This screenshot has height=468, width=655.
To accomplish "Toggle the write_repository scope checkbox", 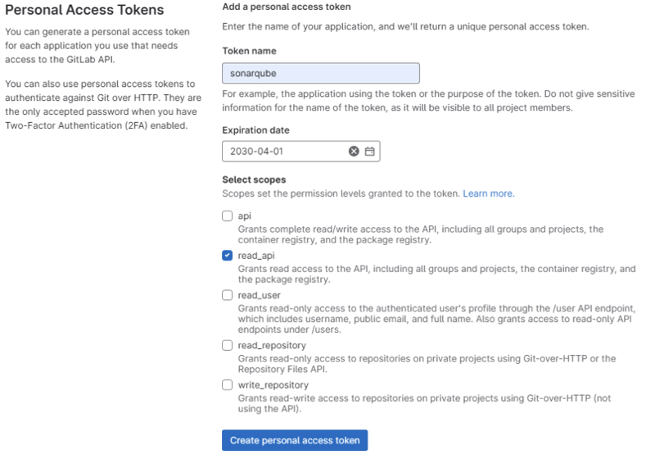I will tap(228, 385).
